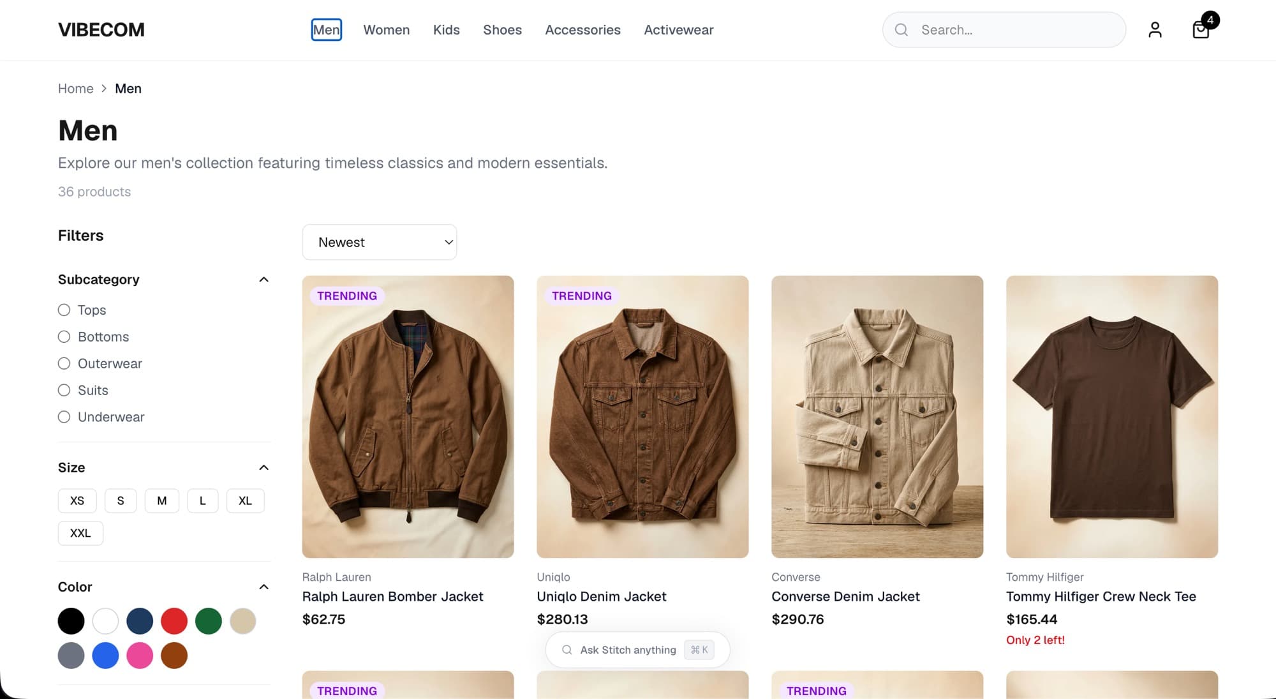Go to Home via breadcrumb link
This screenshot has height=699, width=1276.
tap(76, 89)
